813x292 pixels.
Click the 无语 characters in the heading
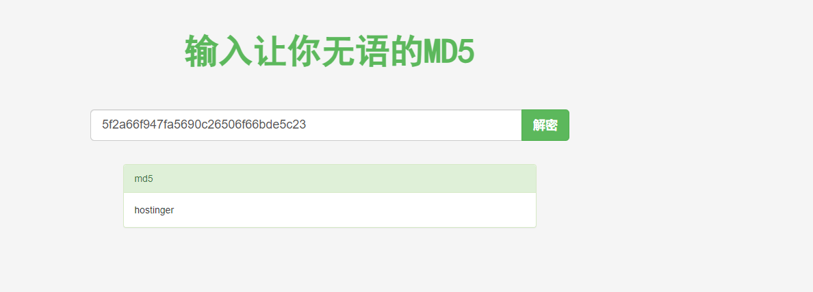(355, 51)
